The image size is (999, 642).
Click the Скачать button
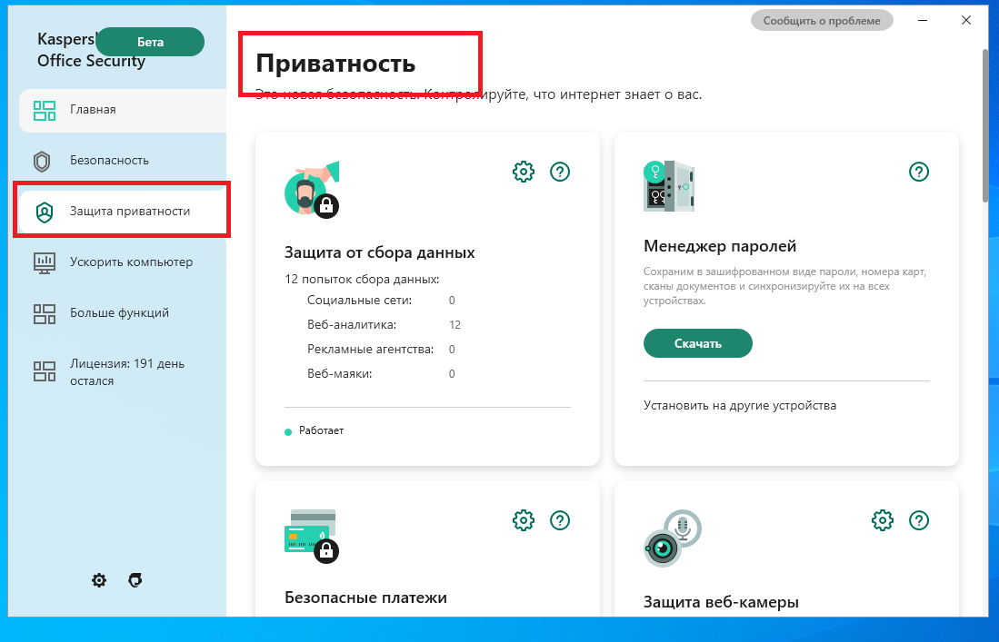697,343
